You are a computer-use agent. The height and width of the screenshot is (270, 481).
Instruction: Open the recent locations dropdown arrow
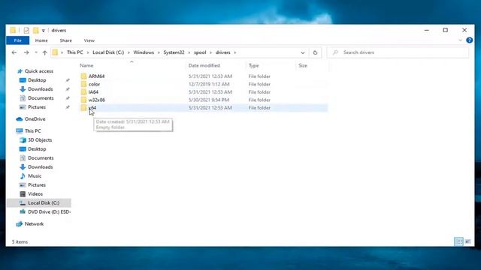click(x=36, y=52)
